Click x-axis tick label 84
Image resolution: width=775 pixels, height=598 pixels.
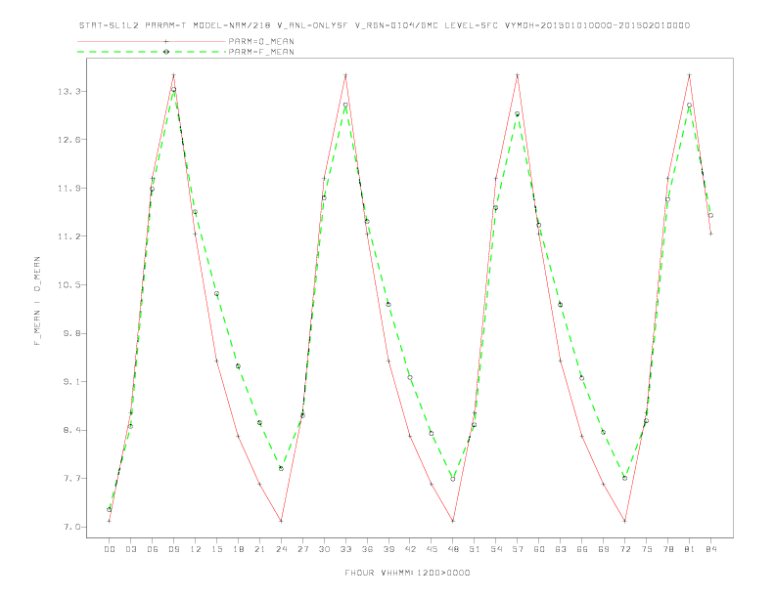711,549
